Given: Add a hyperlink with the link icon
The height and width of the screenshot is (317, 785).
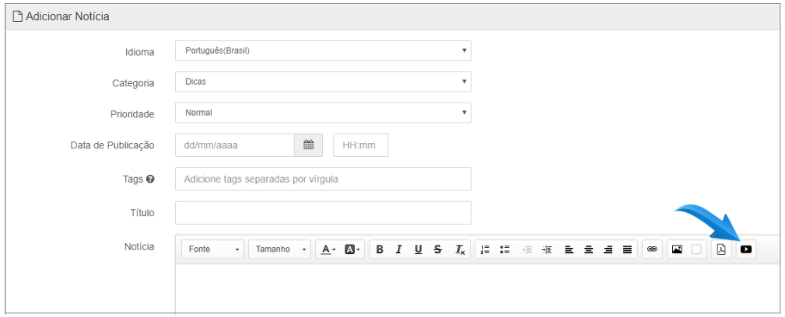Looking at the screenshot, I should [x=652, y=249].
